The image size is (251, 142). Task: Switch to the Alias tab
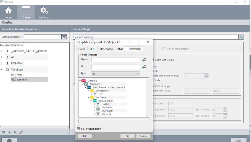coord(120,49)
